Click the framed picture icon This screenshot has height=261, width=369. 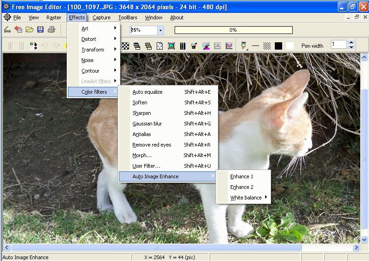[x=171, y=46]
